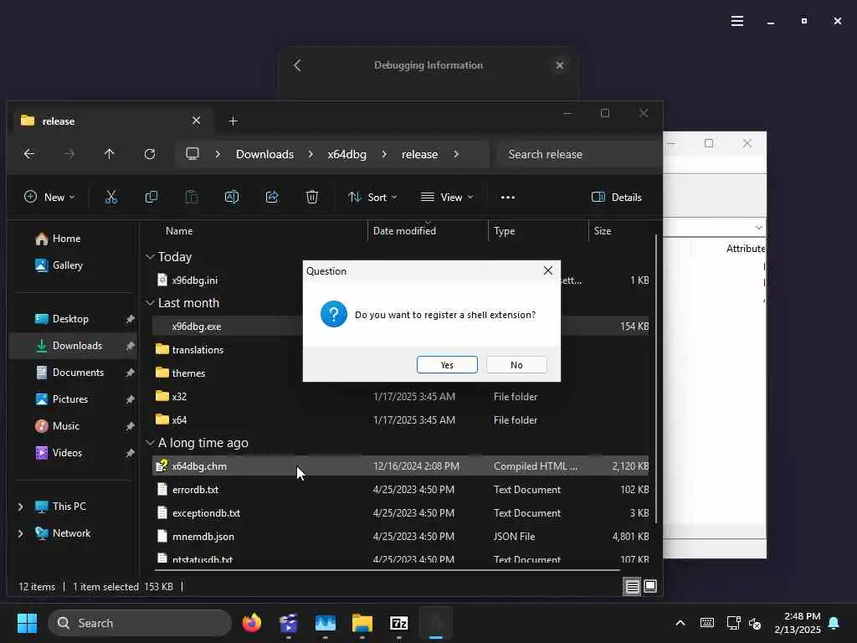
Task: Click the This PC monitor breadcrumb icon
Action: 192,154
